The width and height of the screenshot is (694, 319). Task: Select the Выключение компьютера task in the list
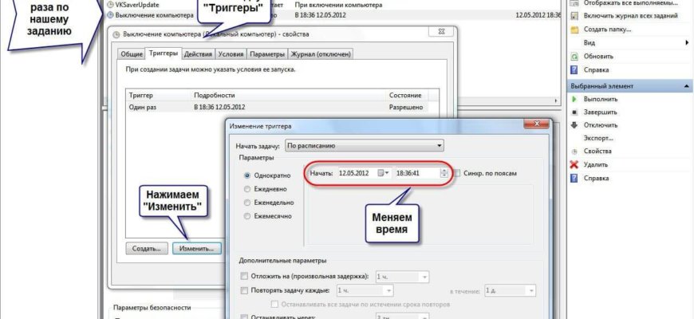[333, 15]
